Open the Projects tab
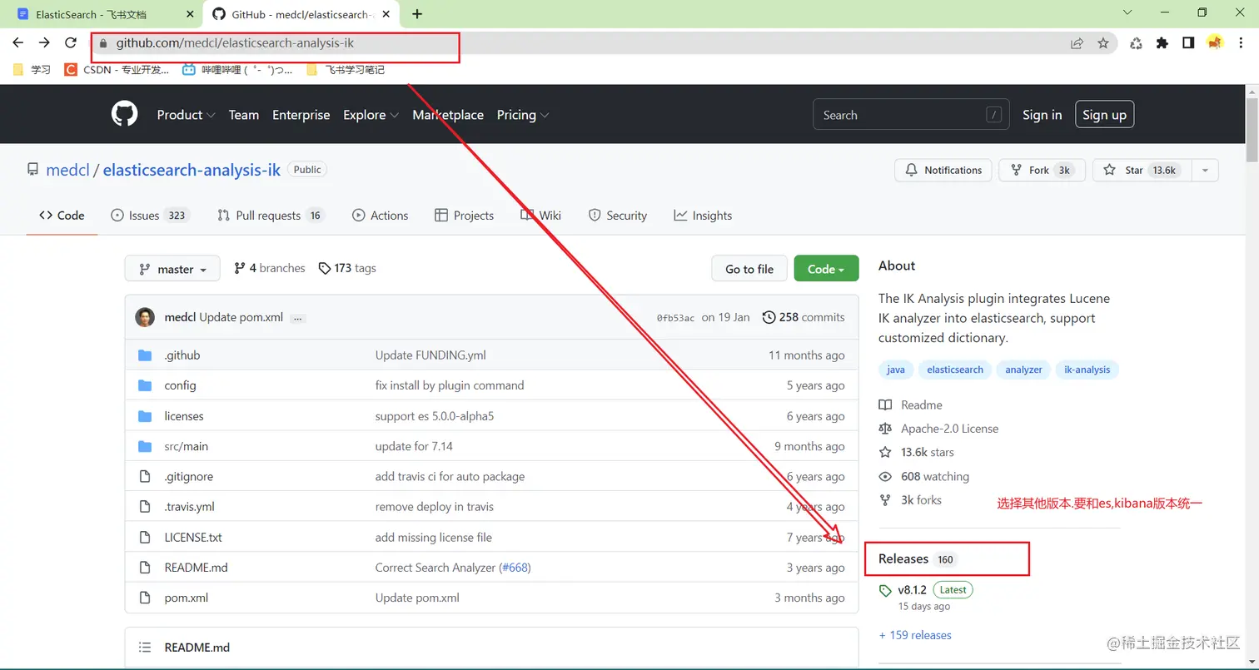 (x=464, y=216)
